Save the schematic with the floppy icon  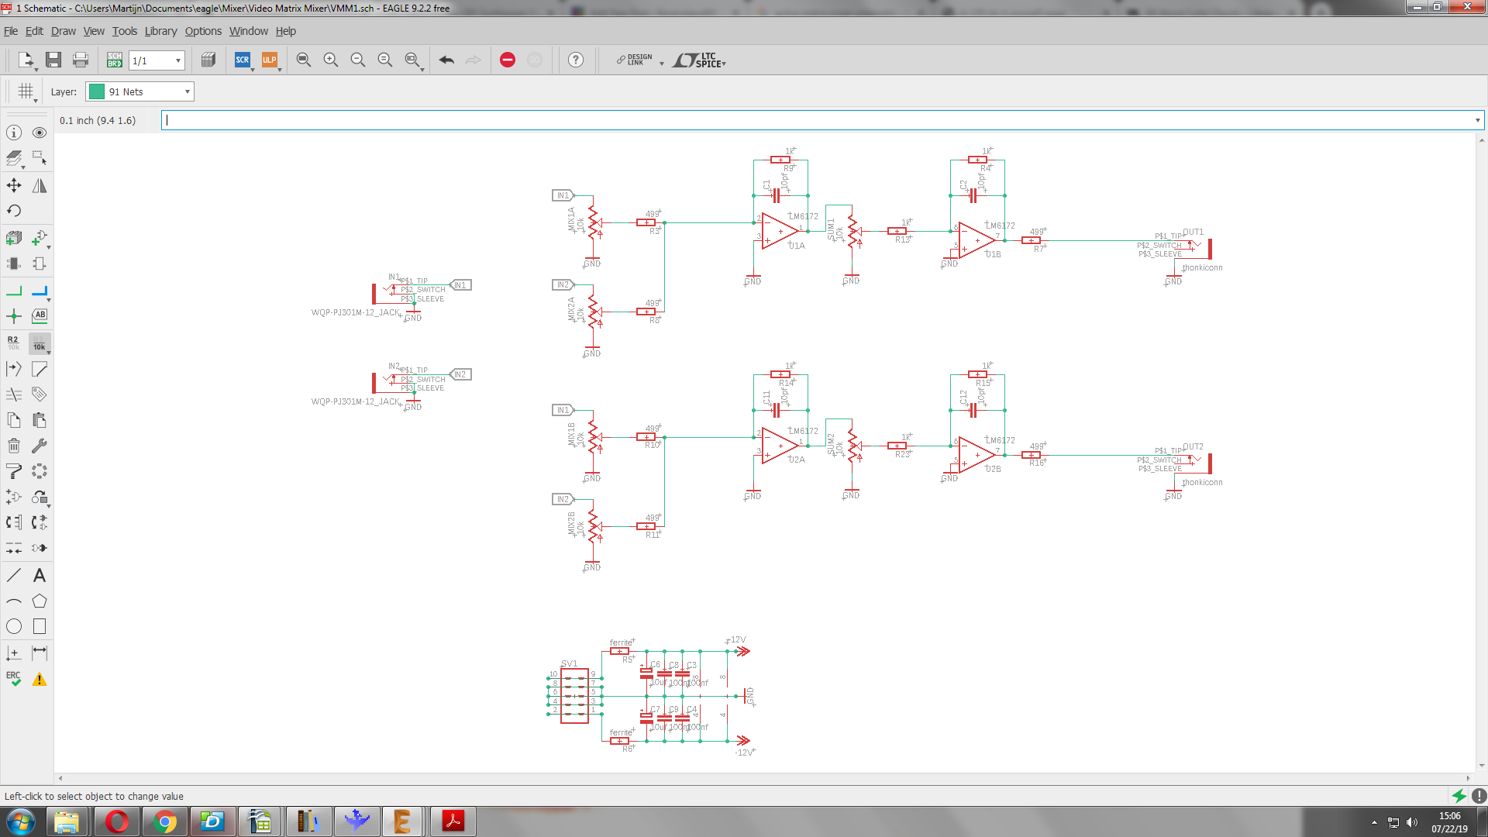tap(53, 60)
